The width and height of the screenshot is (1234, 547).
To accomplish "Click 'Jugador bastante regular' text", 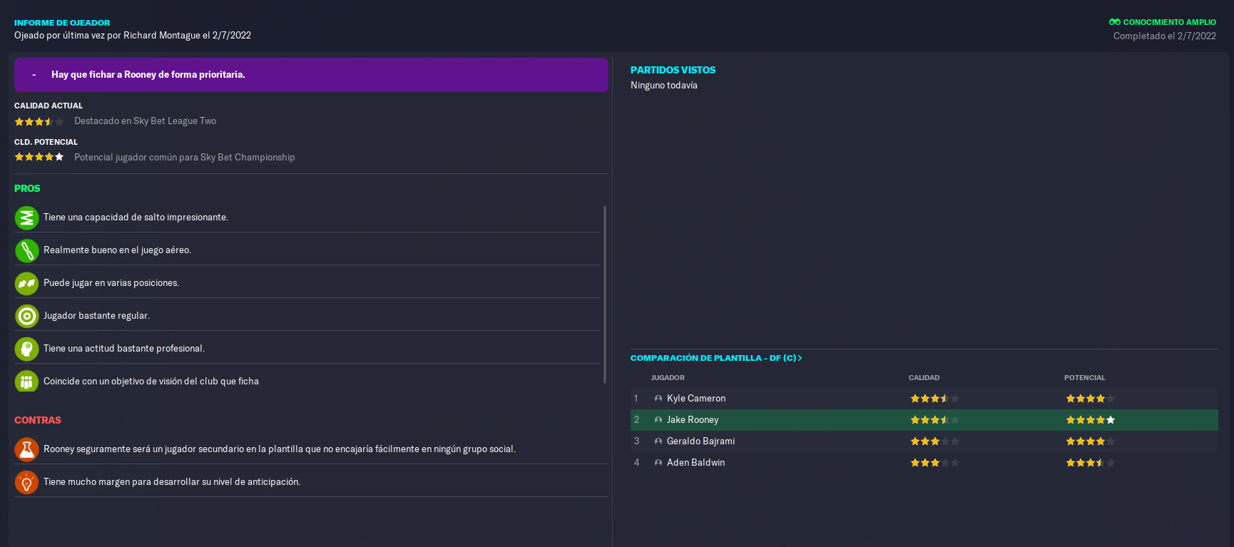I will click(96, 316).
